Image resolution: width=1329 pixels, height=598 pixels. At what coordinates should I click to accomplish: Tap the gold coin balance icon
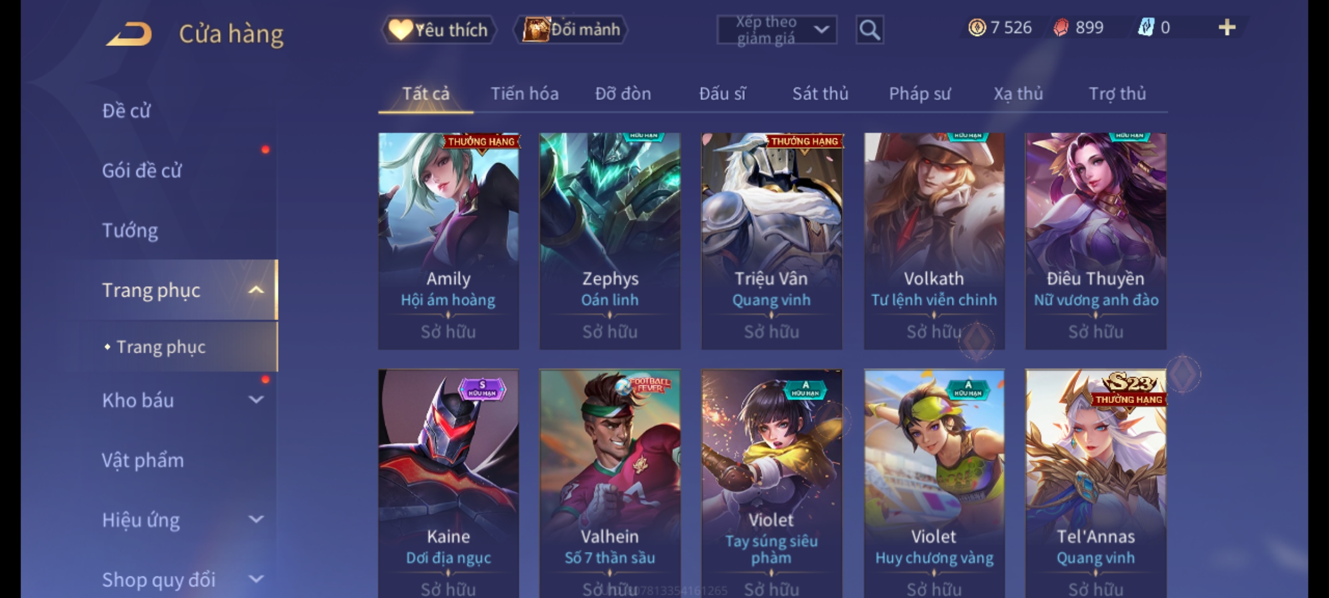(977, 28)
